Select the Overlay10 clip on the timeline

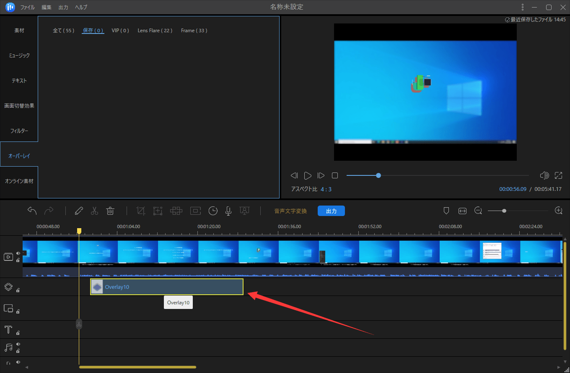(168, 287)
